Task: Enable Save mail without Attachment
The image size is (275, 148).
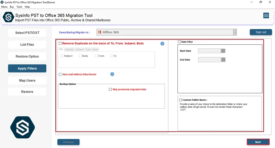Action: (60, 74)
